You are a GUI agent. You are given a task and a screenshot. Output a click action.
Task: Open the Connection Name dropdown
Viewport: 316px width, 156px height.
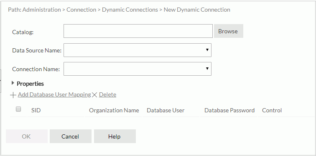[x=138, y=69]
